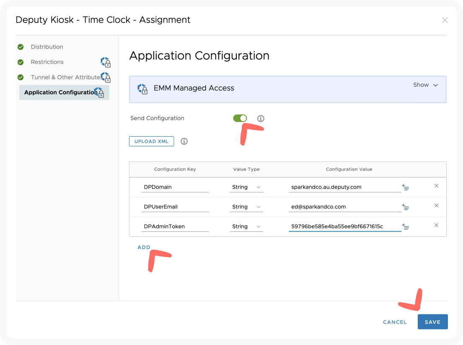The height and width of the screenshot is (345, 463).
Task: Toggle the Send Configuration switch
Action: click(240, 118)
